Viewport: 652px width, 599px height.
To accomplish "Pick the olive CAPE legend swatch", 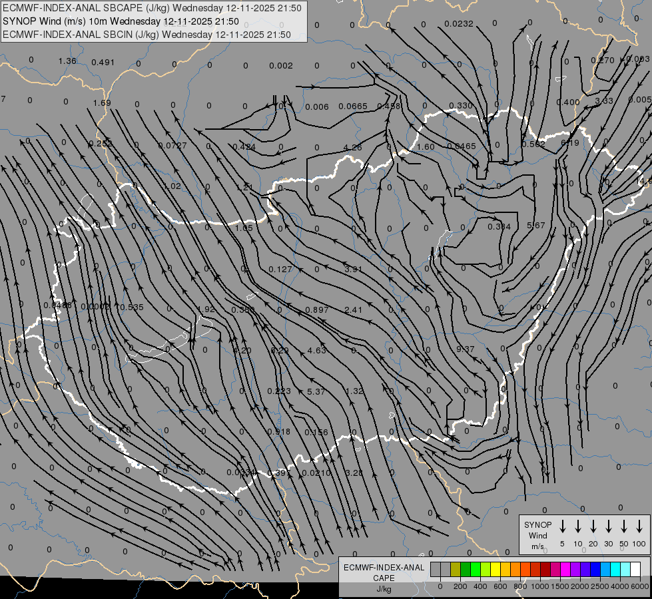I will click(x=456, y=569).
